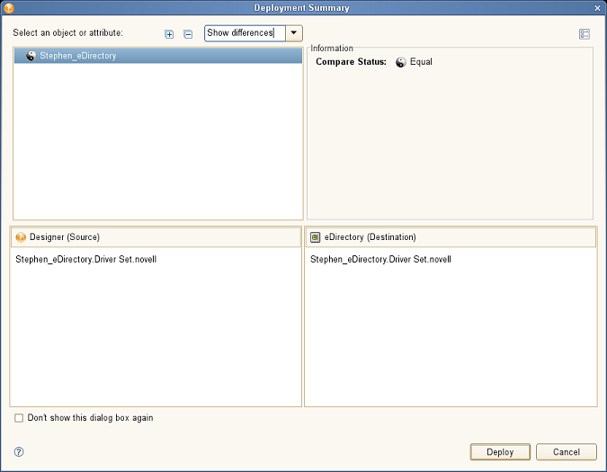Screen dimensions: 607x472
Task: Toggle Don't show this dialog box again
Action: coord(19,418)
